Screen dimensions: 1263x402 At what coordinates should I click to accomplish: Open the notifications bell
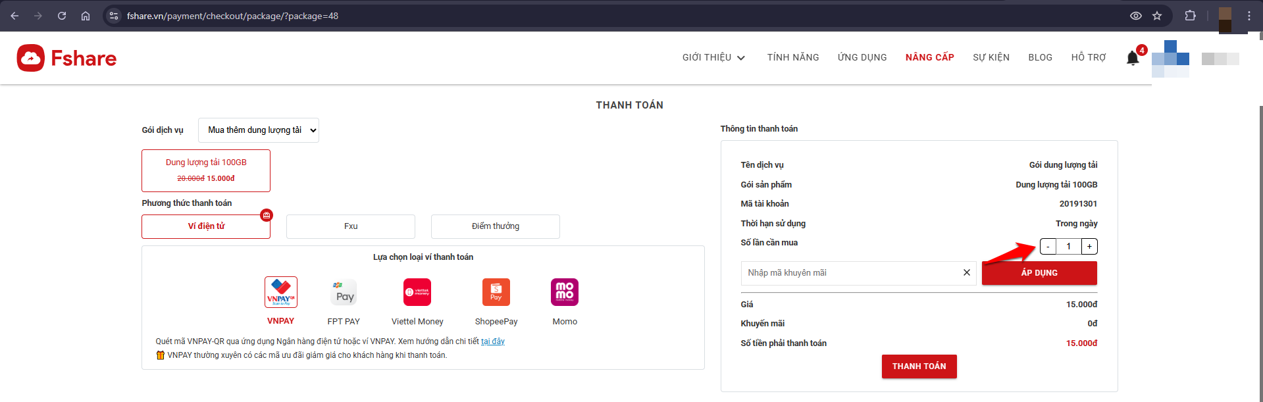coord(1133,58)
